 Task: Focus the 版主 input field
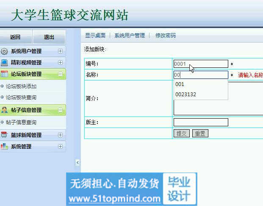(201, 122)
